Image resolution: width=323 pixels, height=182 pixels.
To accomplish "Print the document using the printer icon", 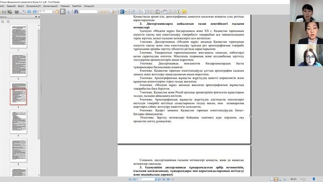I will point(17,12).
